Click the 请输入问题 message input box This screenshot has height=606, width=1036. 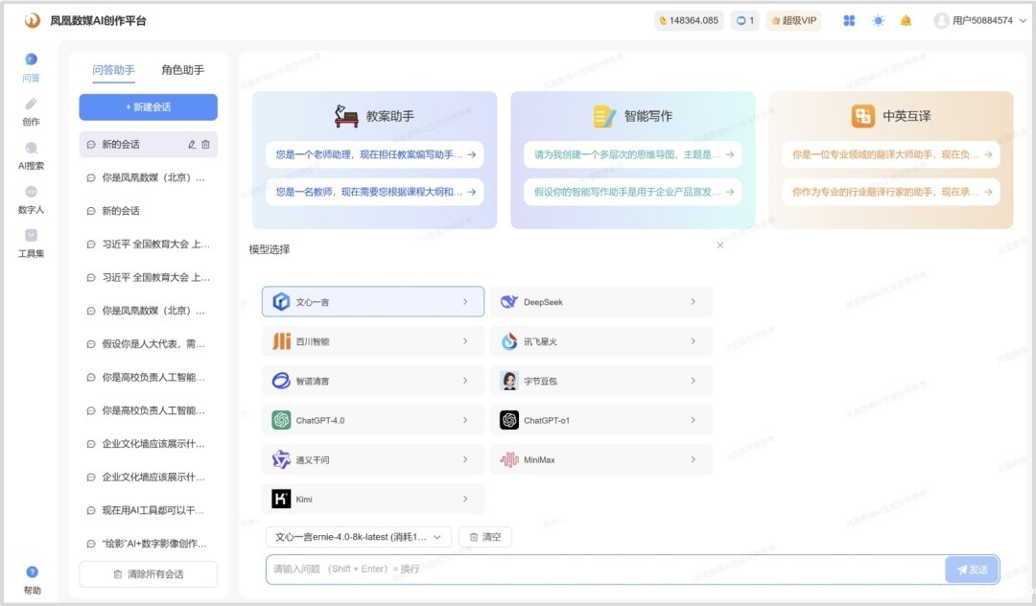604,570
